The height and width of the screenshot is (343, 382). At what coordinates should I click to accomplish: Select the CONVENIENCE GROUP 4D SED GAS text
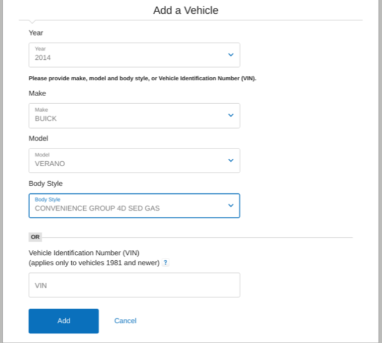(97, 208)
